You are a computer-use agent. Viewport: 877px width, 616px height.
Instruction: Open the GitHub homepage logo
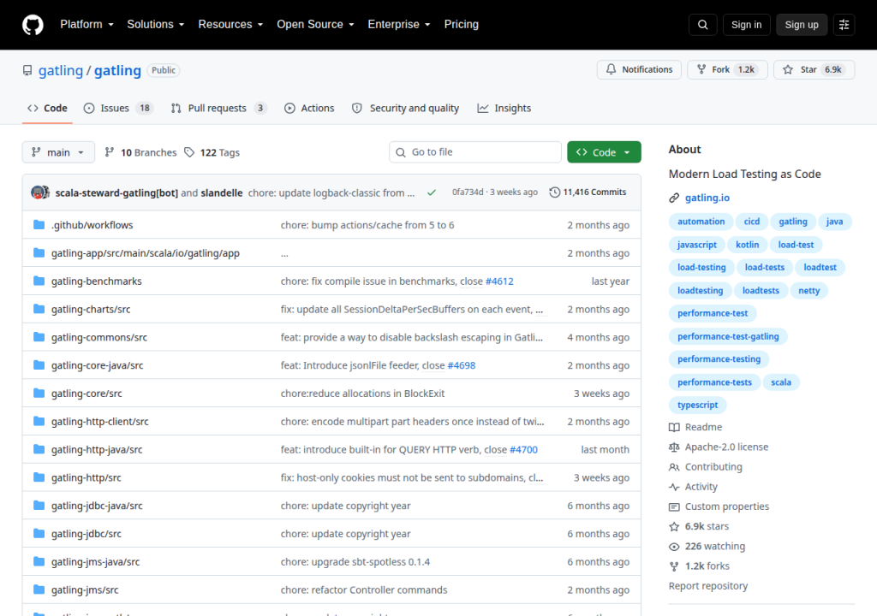point(33,25)
